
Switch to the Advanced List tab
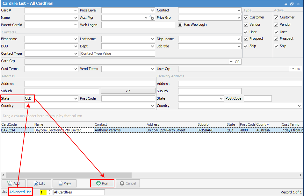[20, 192]
